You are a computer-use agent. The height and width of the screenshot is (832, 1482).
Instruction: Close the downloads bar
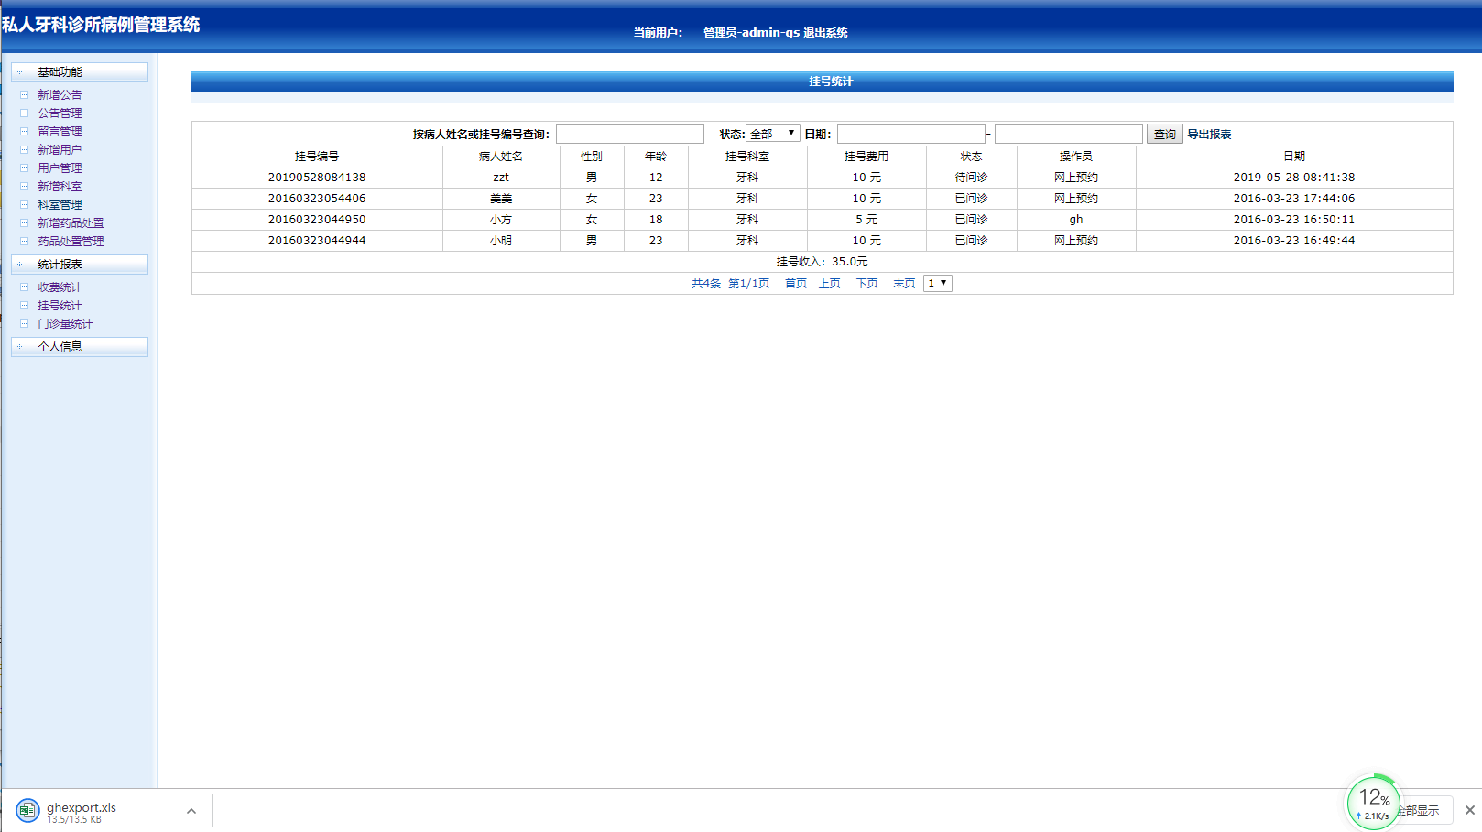pos(1469,810)
